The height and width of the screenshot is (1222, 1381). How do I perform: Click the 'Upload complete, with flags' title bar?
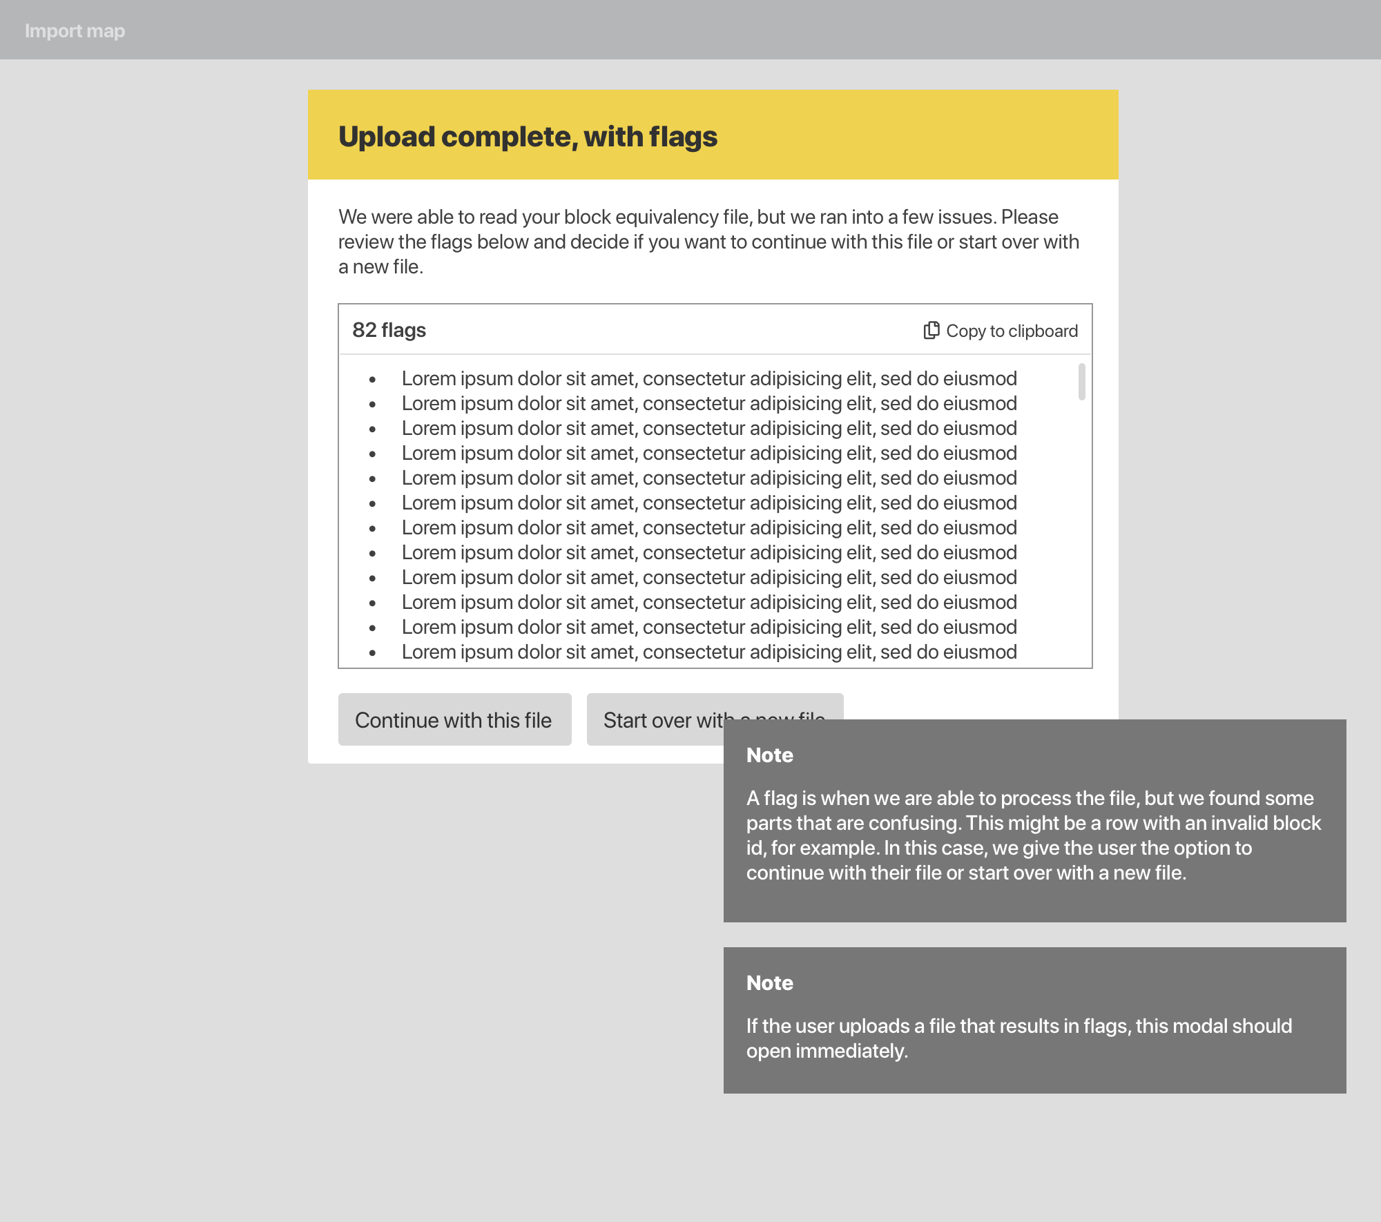tap(527, 136)
